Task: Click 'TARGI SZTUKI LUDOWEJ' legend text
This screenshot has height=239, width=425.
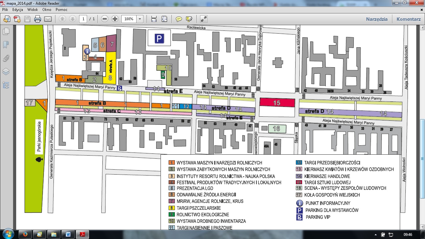Action: (x=328, y=182)
